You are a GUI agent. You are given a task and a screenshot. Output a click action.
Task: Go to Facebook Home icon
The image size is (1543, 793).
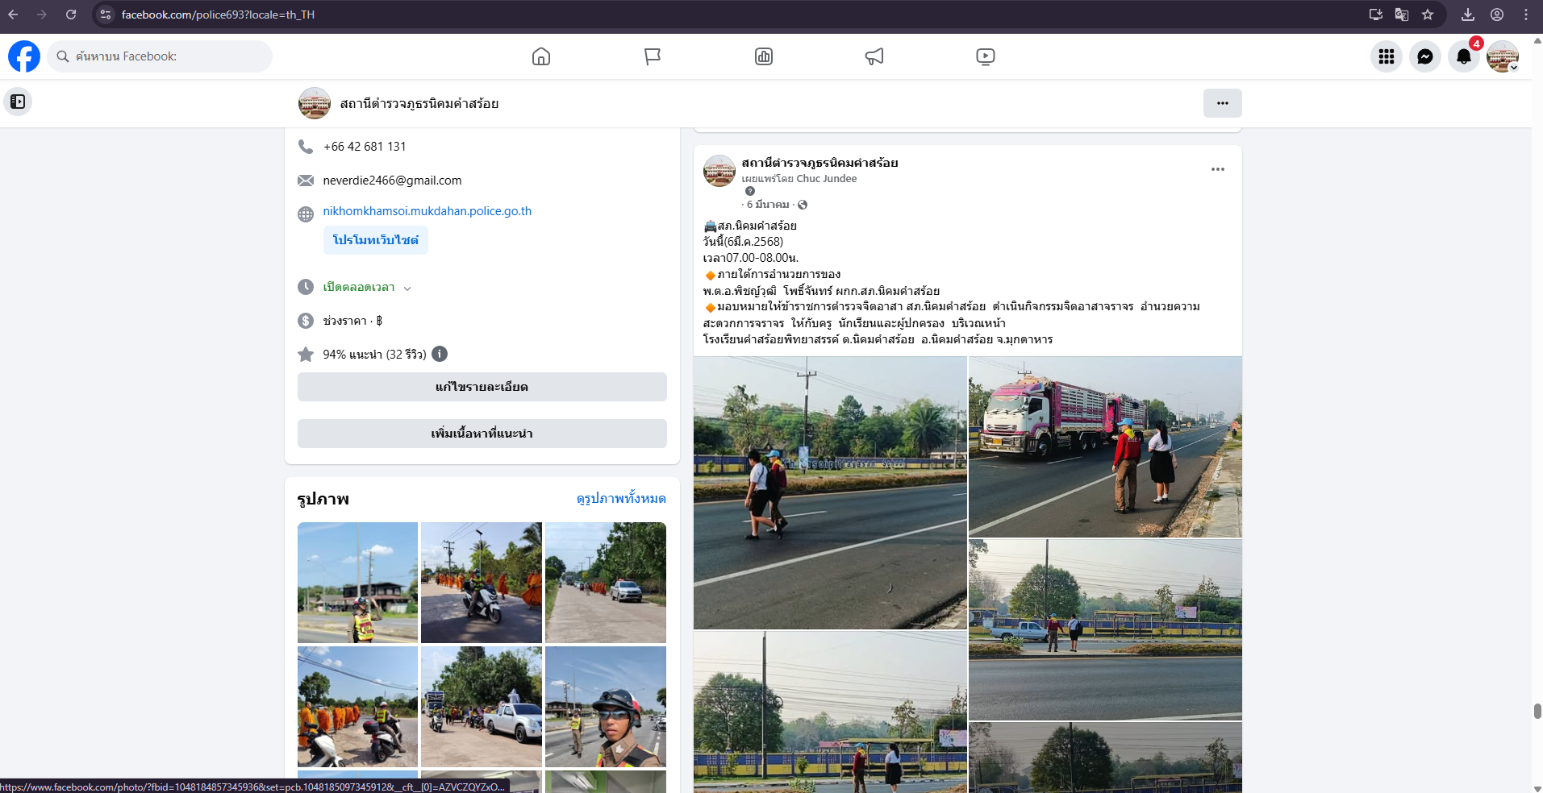tap(541, 56)
